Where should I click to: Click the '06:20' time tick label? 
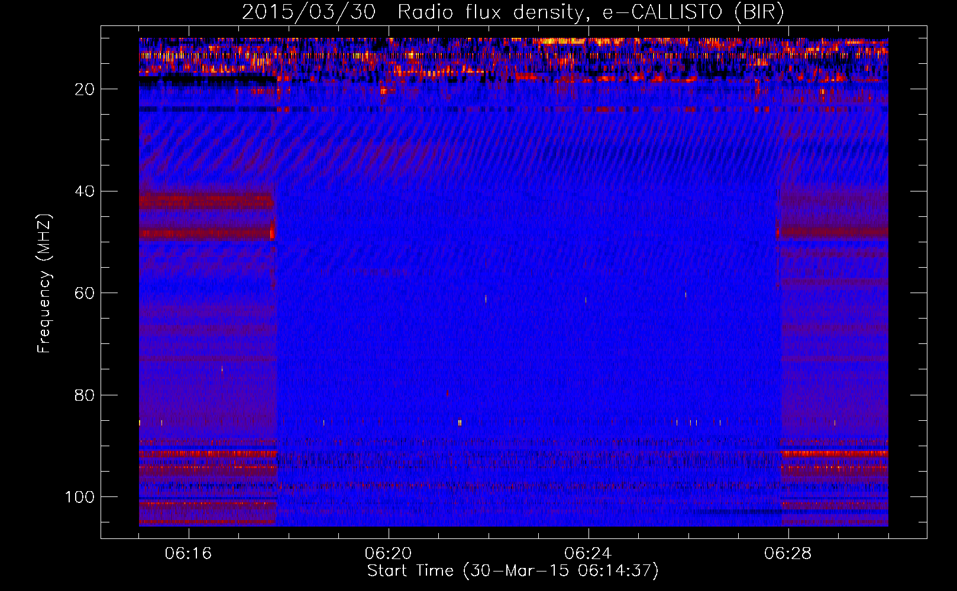(x=388, y=554)
